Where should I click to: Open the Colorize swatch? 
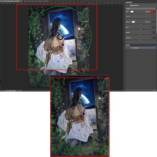[x=133, y=22]
